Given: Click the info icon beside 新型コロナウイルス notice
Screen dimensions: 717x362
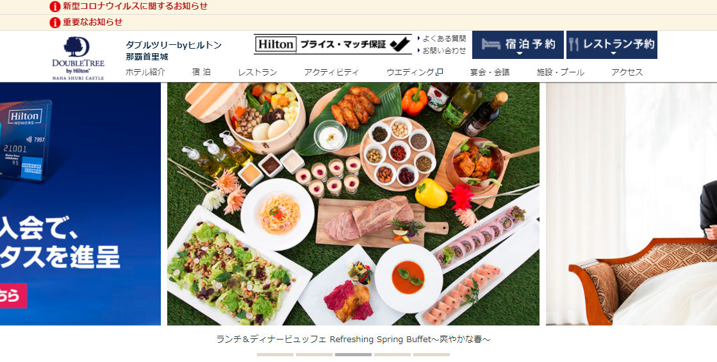Looking at the screenshot, I should coord(55,6).
